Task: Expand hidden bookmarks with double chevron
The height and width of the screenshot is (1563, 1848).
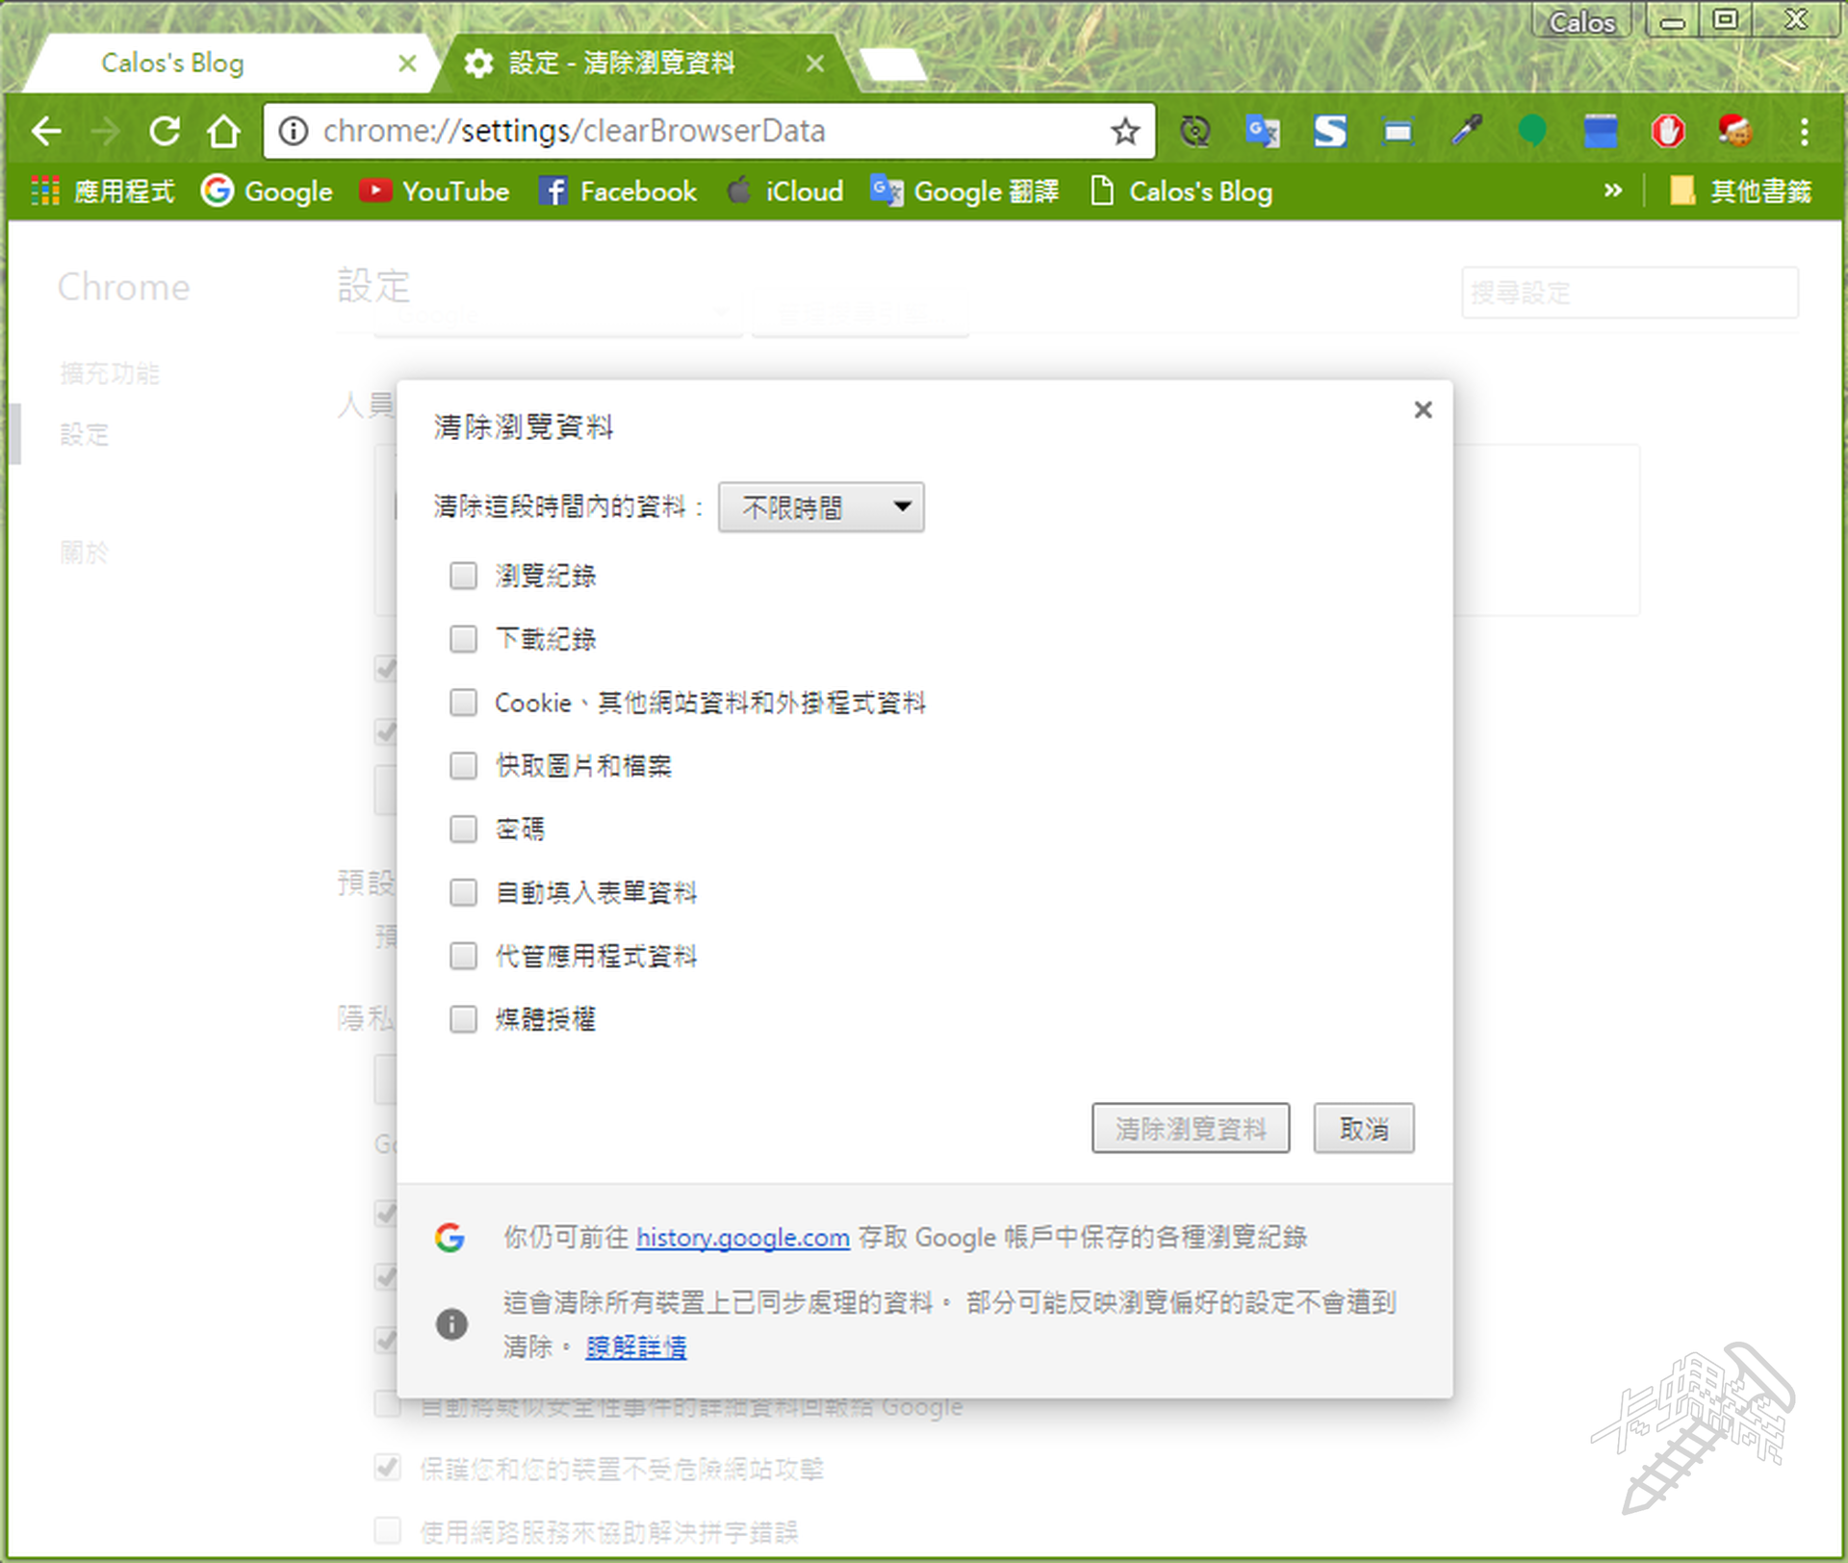Action: [1613, 191]
